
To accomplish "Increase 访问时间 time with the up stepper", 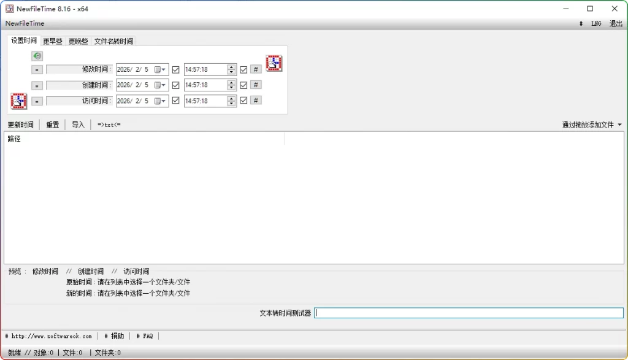I will pyautogui.click(x=231, y=98).
